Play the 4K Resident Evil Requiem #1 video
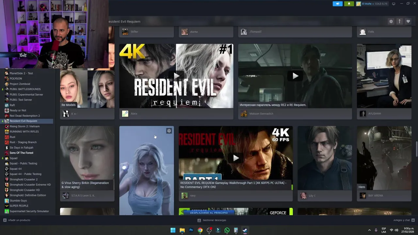The width and height of the screenshot is (418, 235). [x=176, y=76]
